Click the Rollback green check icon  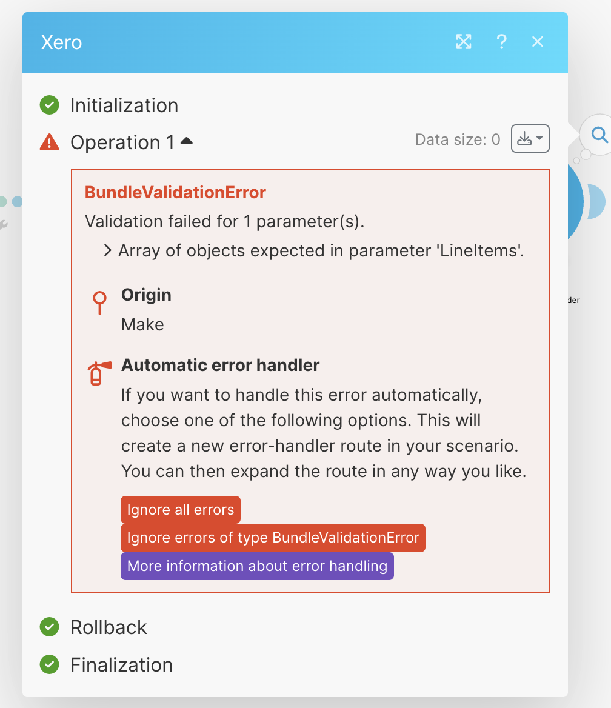click(49, 627)
